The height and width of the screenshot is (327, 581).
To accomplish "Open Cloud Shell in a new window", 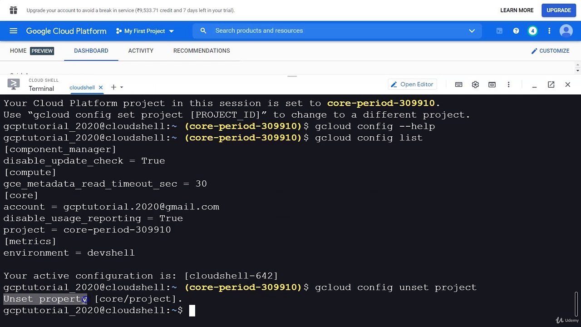I will tap(551, 84).
